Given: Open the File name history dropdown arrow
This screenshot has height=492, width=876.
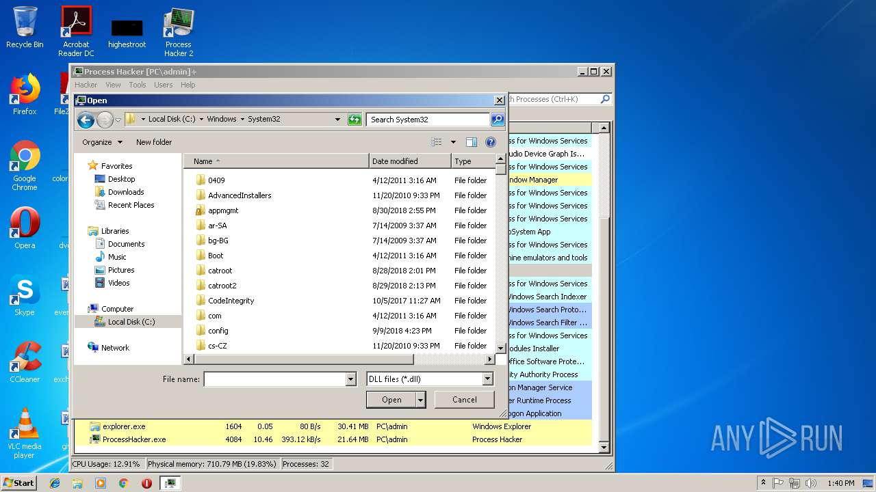Looking at the screenshot, I should (x=351, y=379).
